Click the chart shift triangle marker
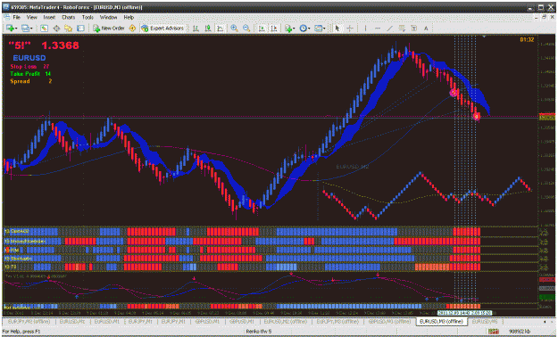This screenshot has width=558, height=337. click(484, 37)
